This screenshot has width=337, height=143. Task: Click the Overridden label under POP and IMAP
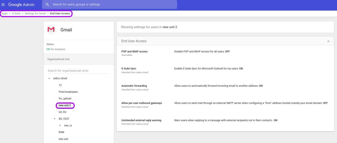(x=127, y=55)
